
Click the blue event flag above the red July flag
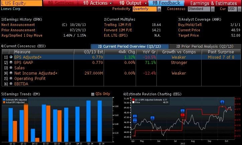(x=183, y=111)
